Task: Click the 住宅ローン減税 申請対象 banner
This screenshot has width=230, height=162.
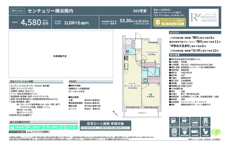Action: [105, 125]
